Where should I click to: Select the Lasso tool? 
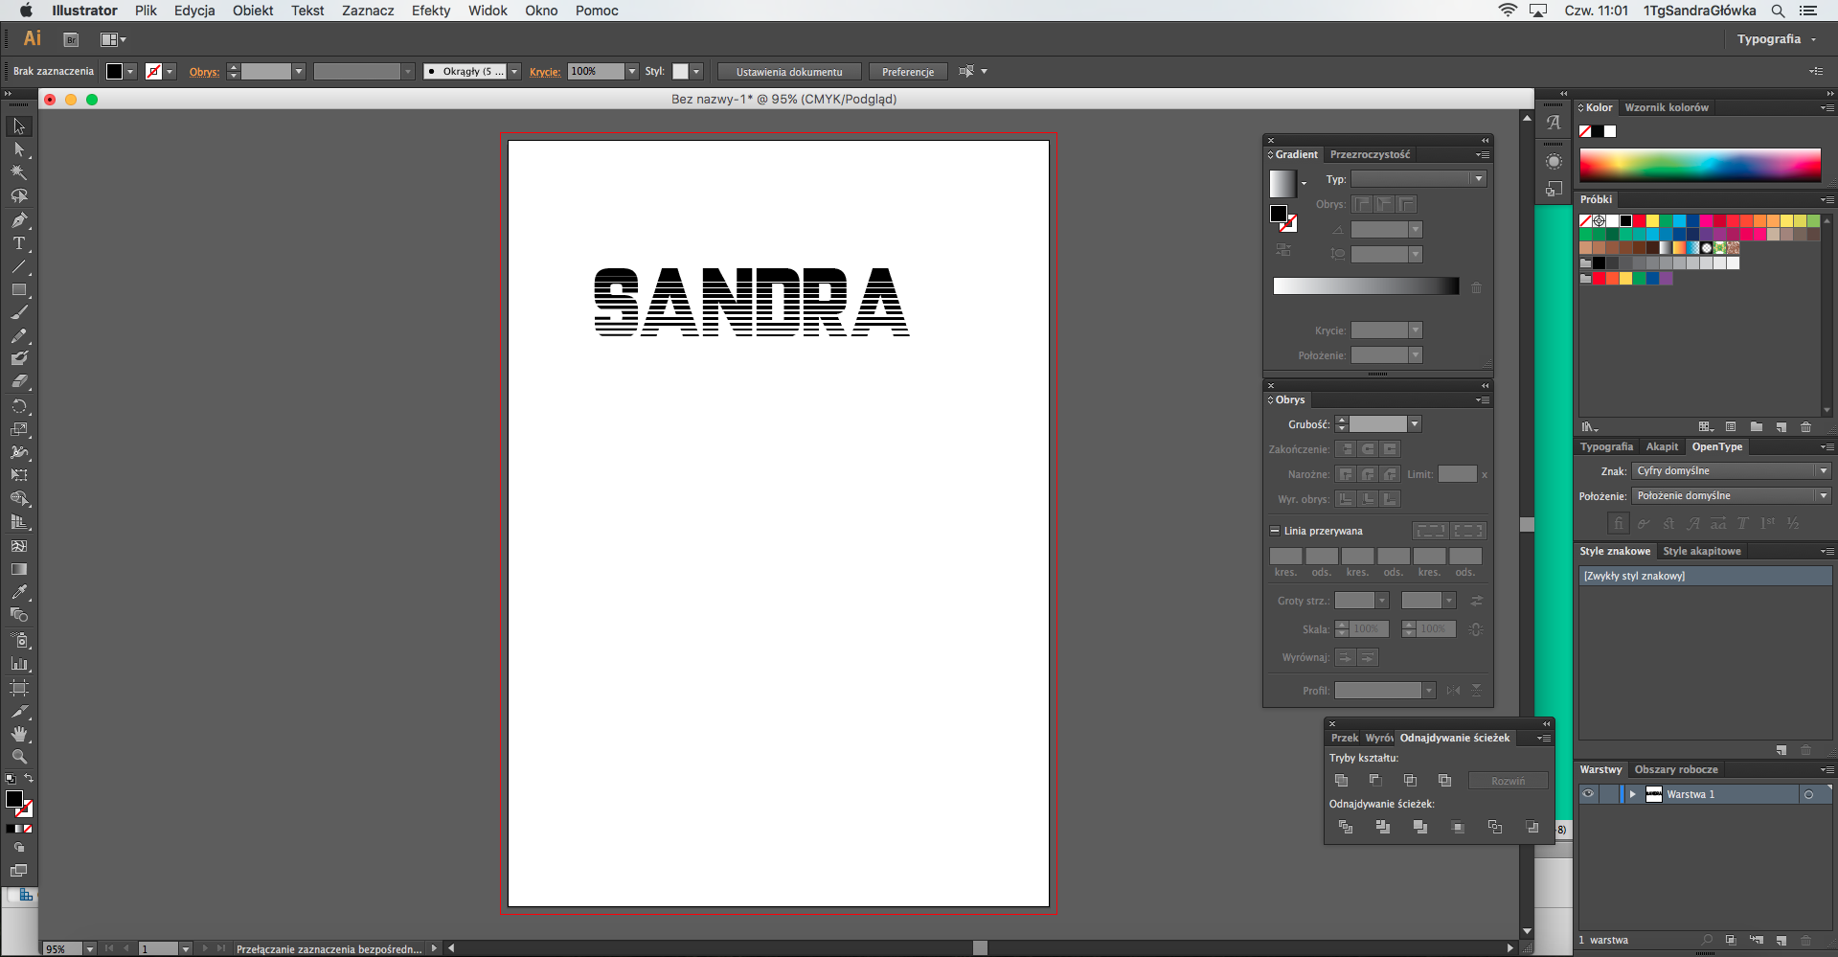pyautogui.click(x=19, y=195)
